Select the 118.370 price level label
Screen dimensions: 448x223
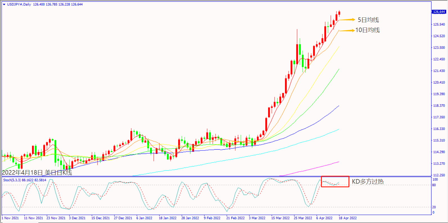[x=439, y=105]
